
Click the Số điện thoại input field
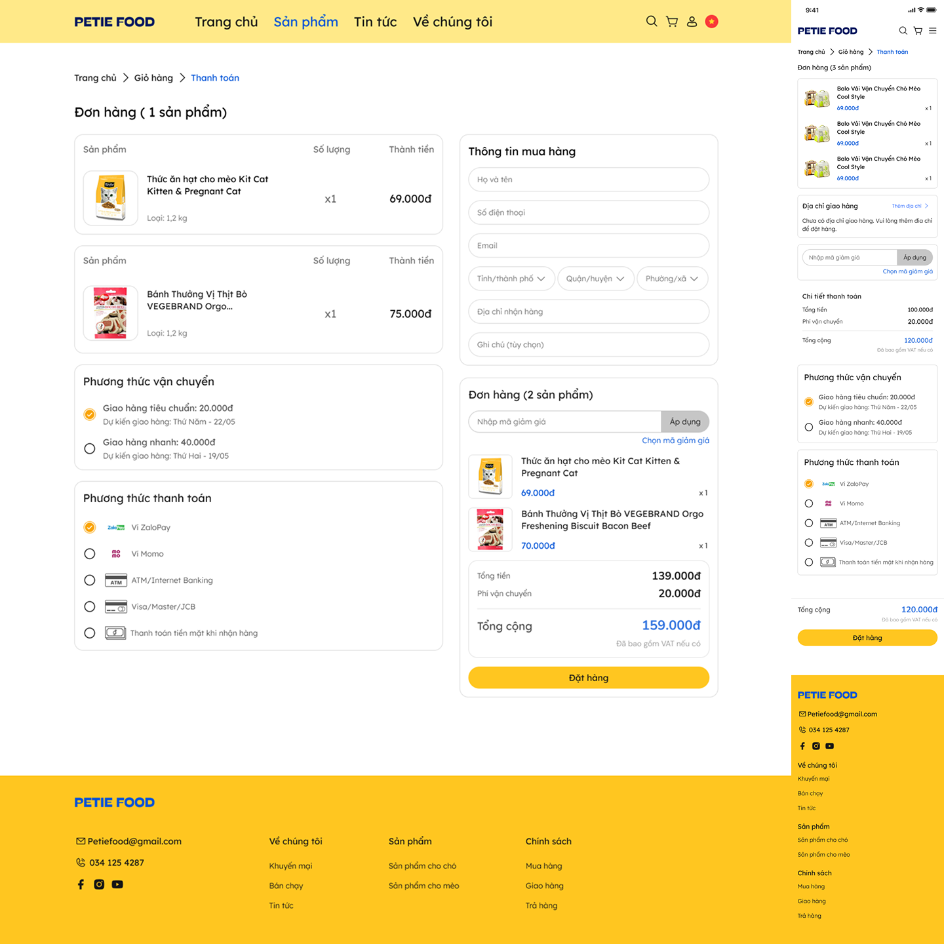(589, 212)
